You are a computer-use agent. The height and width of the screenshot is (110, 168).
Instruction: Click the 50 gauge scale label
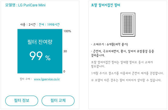tap(65, 51)
